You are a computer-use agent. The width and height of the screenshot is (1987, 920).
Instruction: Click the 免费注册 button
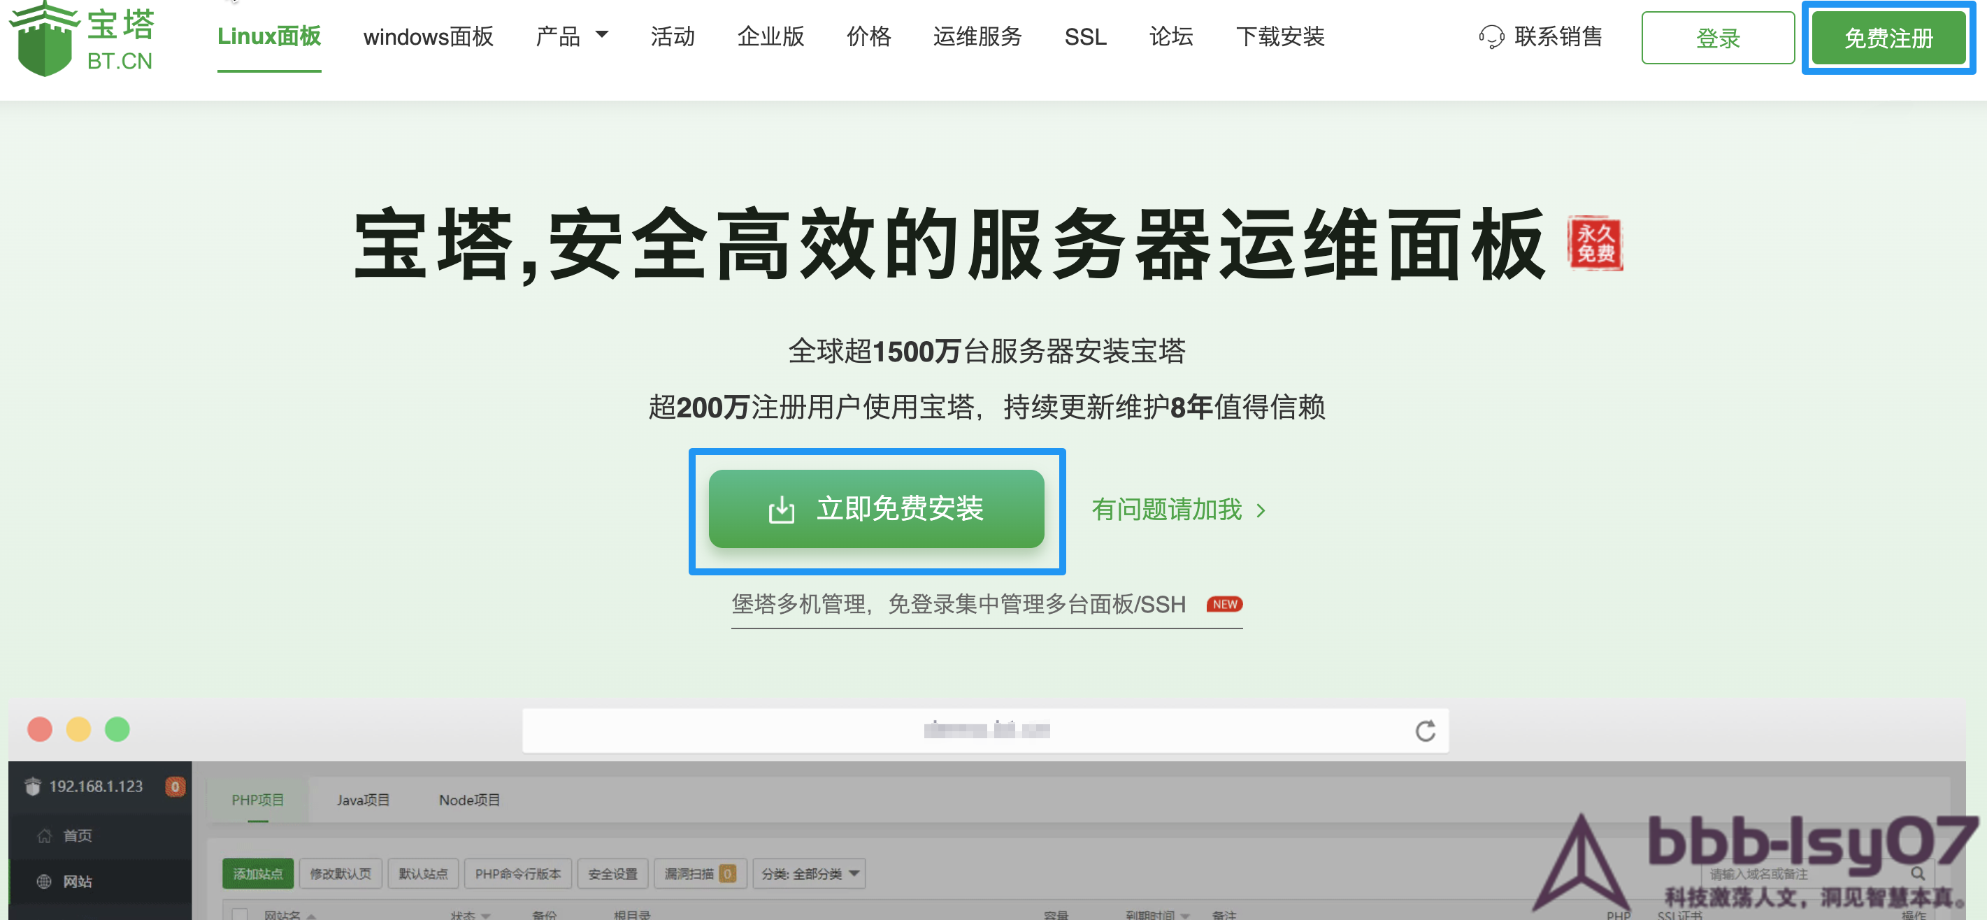(1888, 38)
